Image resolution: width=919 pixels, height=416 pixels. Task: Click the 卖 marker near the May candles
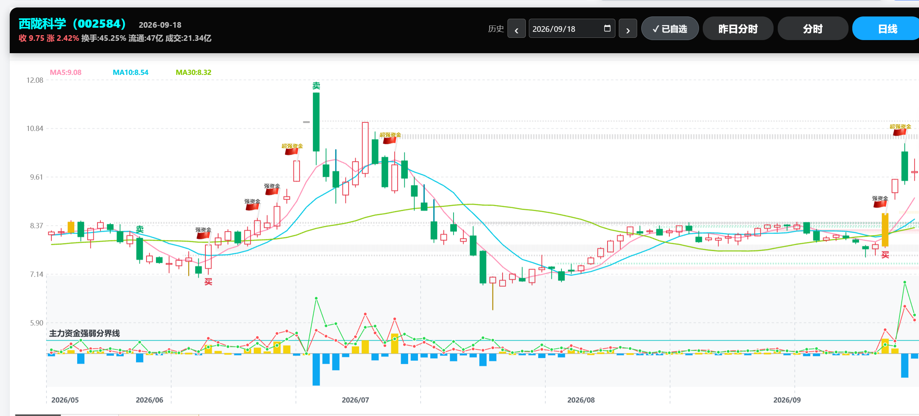[x=140, y=229]
